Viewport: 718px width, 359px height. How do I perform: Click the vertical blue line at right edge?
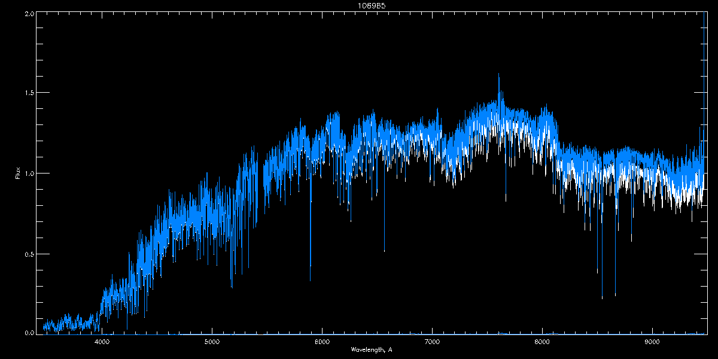[704, 172]
